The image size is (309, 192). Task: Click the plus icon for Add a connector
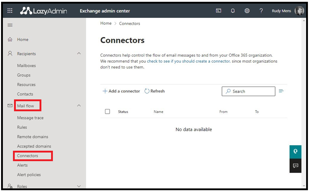[x=105, y=91]
